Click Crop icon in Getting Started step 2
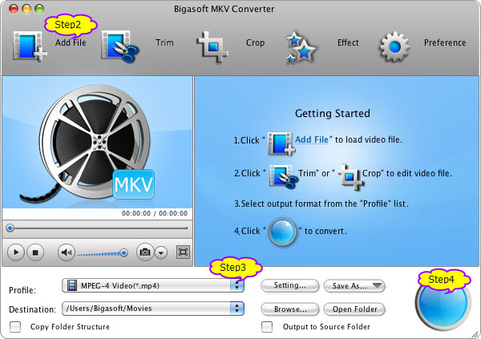This screenshot has width=481, height=339. coord(350,176)
